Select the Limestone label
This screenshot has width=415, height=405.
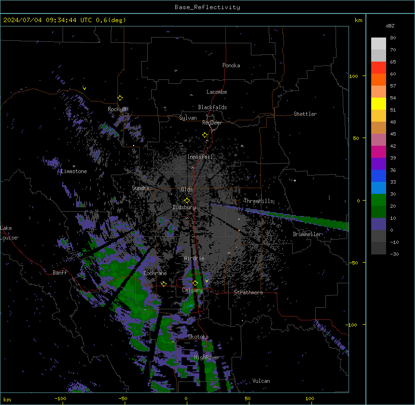74,171
